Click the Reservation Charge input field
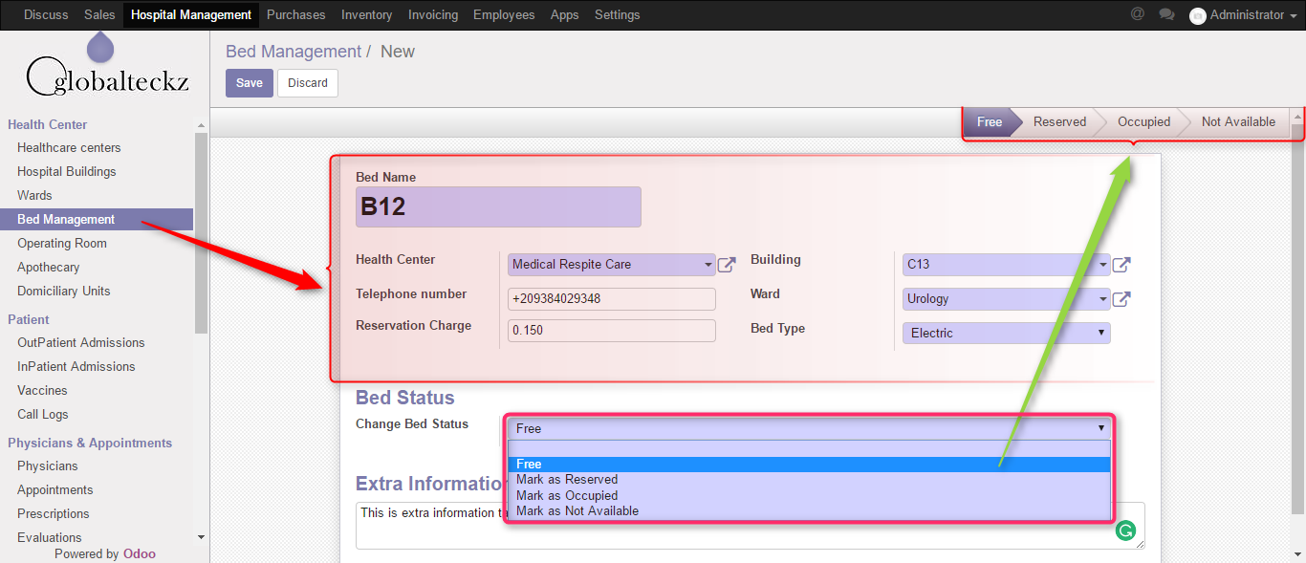 click(611, 331)
